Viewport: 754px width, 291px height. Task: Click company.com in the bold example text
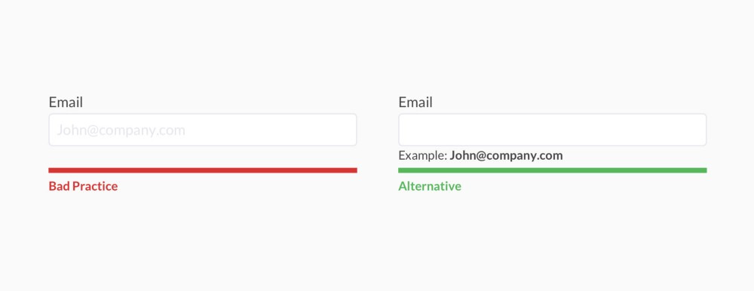click(x=524, y=156)
